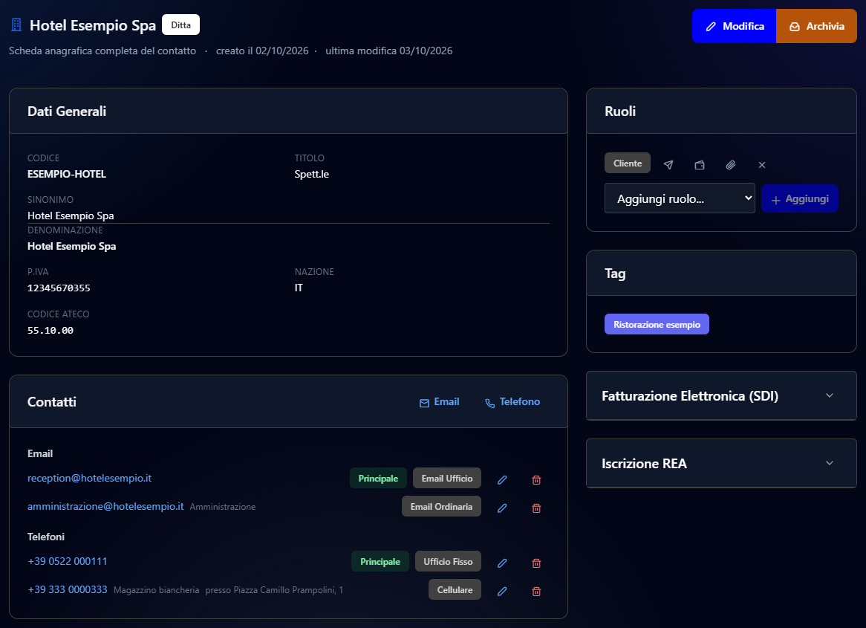This screenshot has width=866, height=628.
Task: Edit the amministrazione@hotelesempio.it email entry
Action: 502,508
